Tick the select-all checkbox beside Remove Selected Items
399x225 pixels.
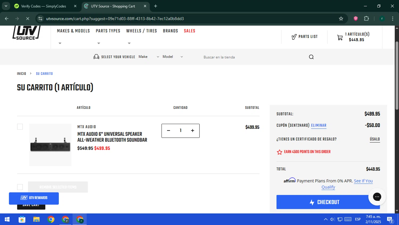(x=20, y=187)
